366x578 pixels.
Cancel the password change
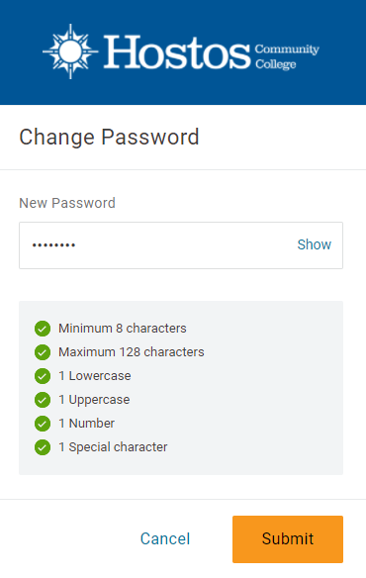[165, 539]
